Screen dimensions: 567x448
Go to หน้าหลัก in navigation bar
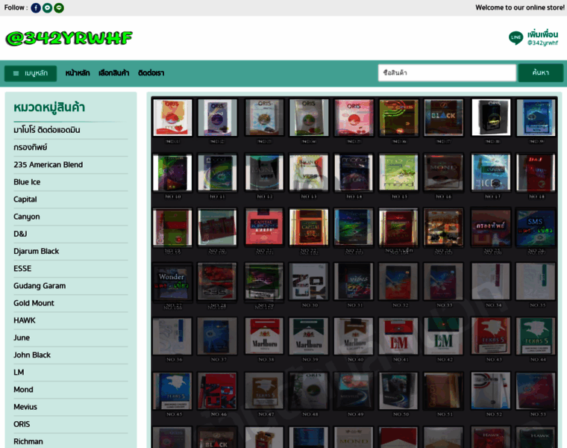point(78,73)
